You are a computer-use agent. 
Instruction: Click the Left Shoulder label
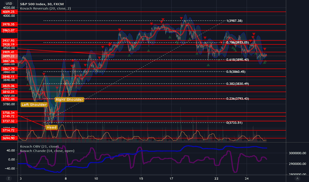point(34,105)
